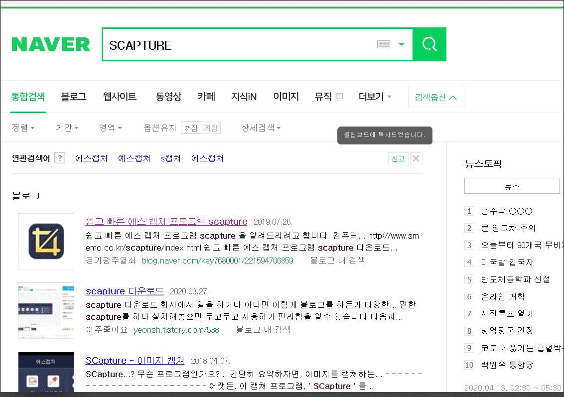
Task: Open news topic 현수막 OOO
Action: [x=507, y=211]
